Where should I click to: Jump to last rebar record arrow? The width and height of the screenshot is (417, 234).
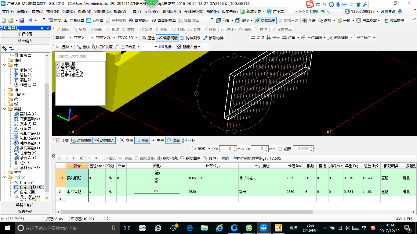coord(81,158)
